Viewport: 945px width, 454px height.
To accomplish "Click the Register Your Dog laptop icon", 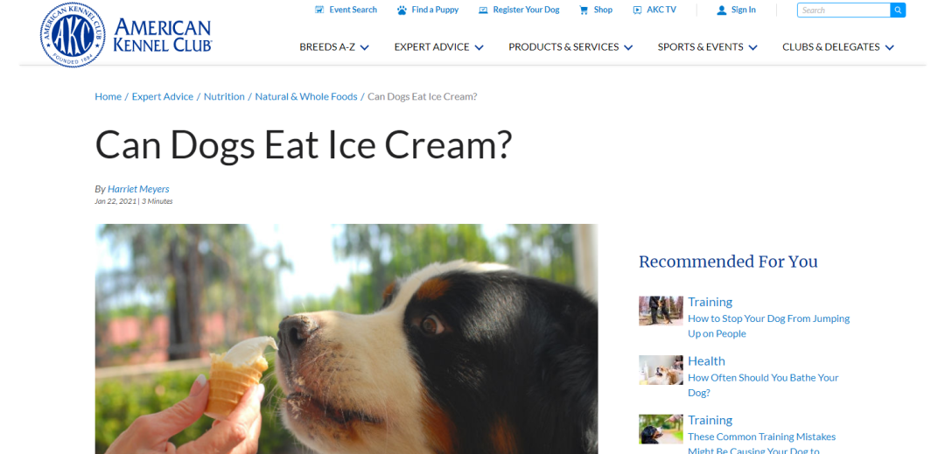I will coord(483,10).
